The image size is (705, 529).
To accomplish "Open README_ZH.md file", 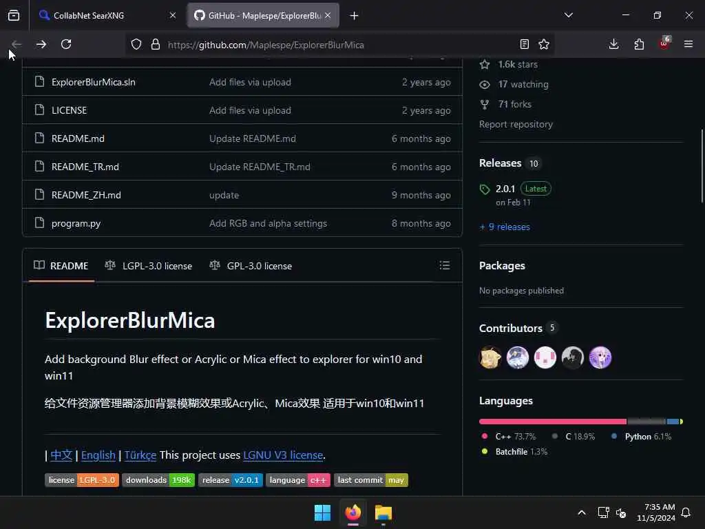I will point(86,195).
